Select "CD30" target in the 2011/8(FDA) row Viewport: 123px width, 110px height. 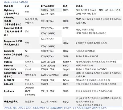pos(65,21)
